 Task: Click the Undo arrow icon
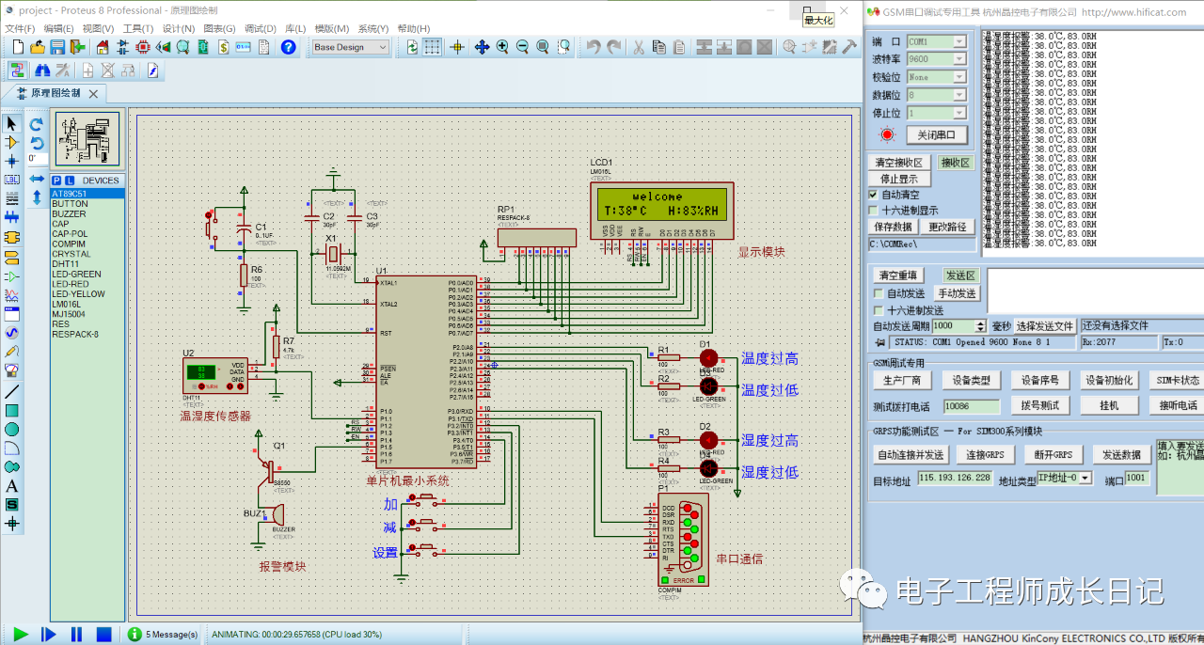tap(593, 47)
